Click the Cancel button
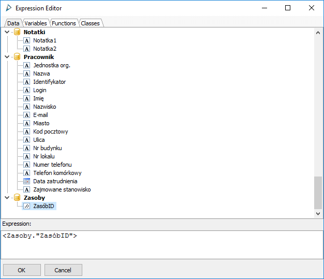The height and width of the screenshot is (279, 324). pos(63,270)
